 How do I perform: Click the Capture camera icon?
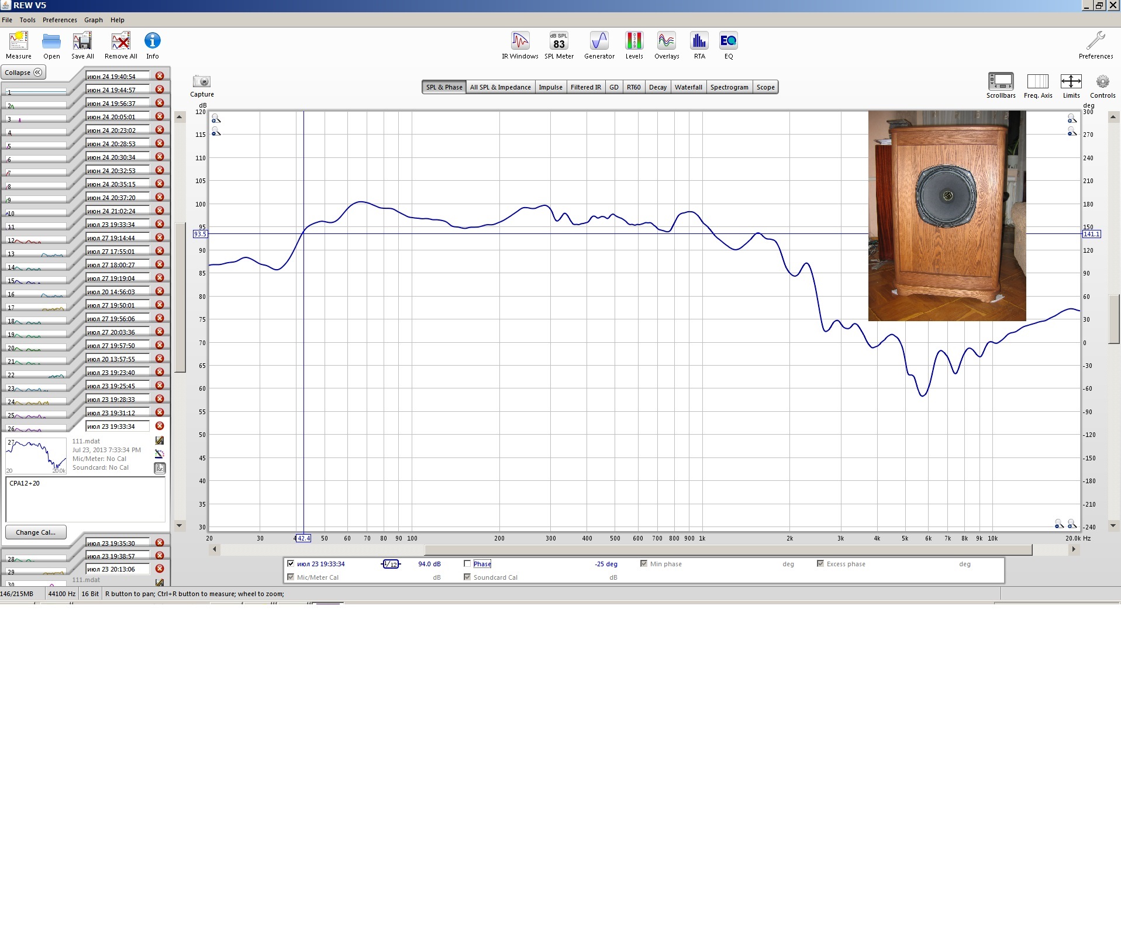coord(202,82)
